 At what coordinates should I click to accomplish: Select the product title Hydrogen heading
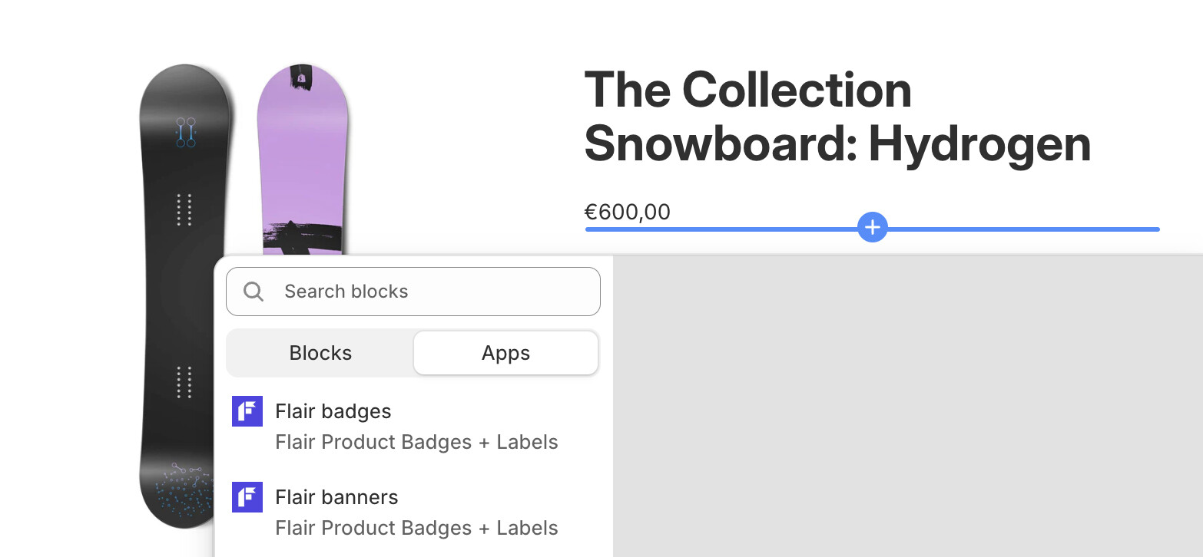[837, 117]
